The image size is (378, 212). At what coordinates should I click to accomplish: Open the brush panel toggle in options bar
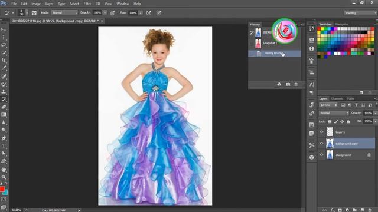click(x=34, y=13)
